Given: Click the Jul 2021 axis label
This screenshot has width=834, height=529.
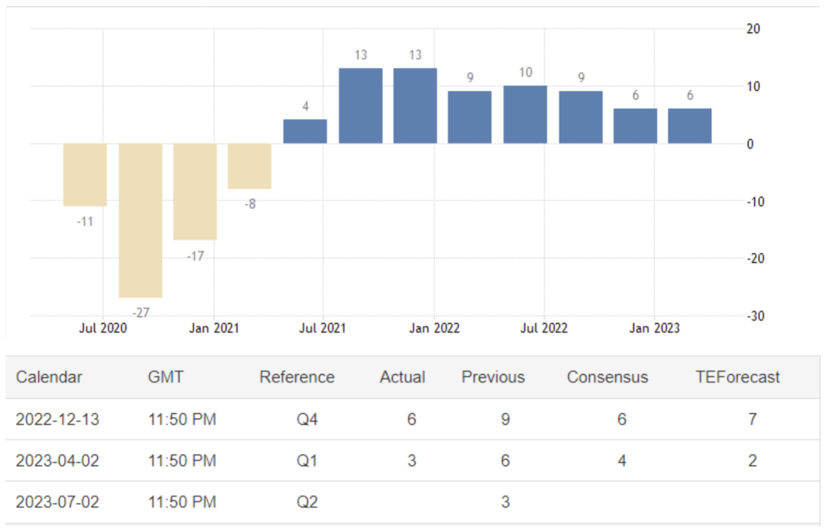Looking at the screenshot, I should tap(323, 328).
